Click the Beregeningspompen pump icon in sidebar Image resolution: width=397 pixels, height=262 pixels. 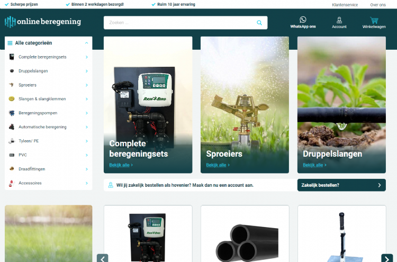click(11, 113)
